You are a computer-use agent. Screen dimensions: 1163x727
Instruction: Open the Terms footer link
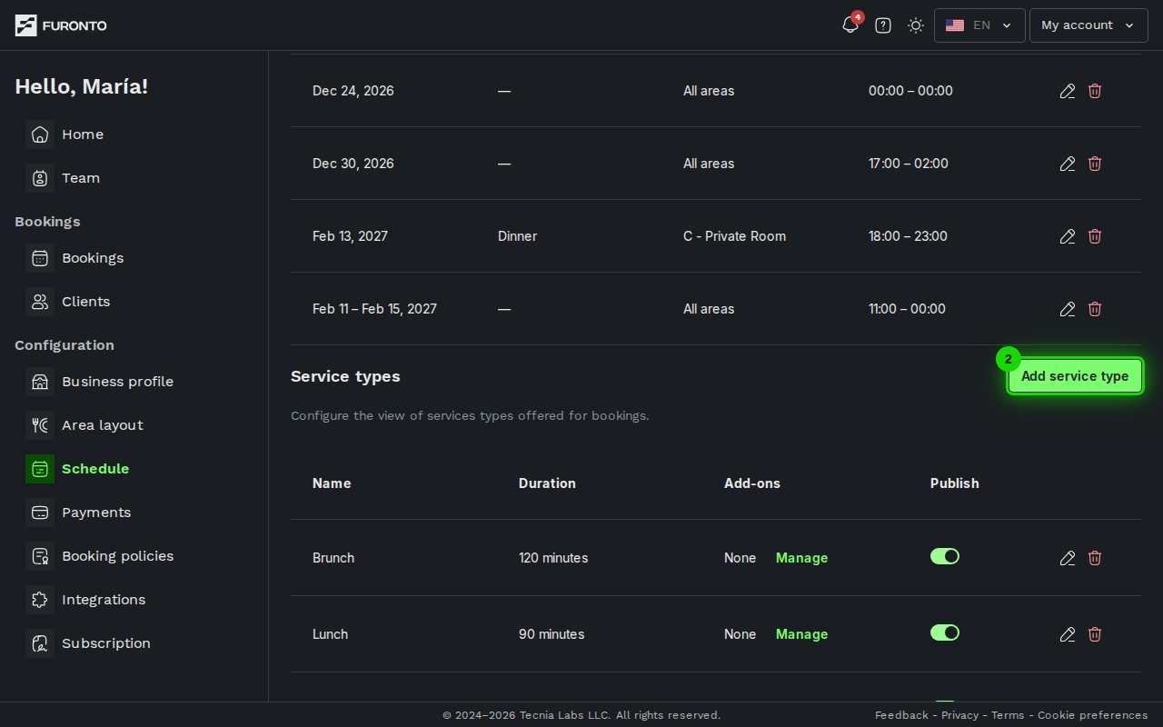pyautogui.click(x=1008, y=715)
